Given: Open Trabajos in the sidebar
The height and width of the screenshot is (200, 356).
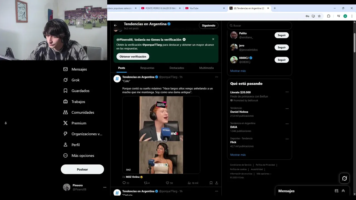Looking at the screenshot, I should coord(74,102).
